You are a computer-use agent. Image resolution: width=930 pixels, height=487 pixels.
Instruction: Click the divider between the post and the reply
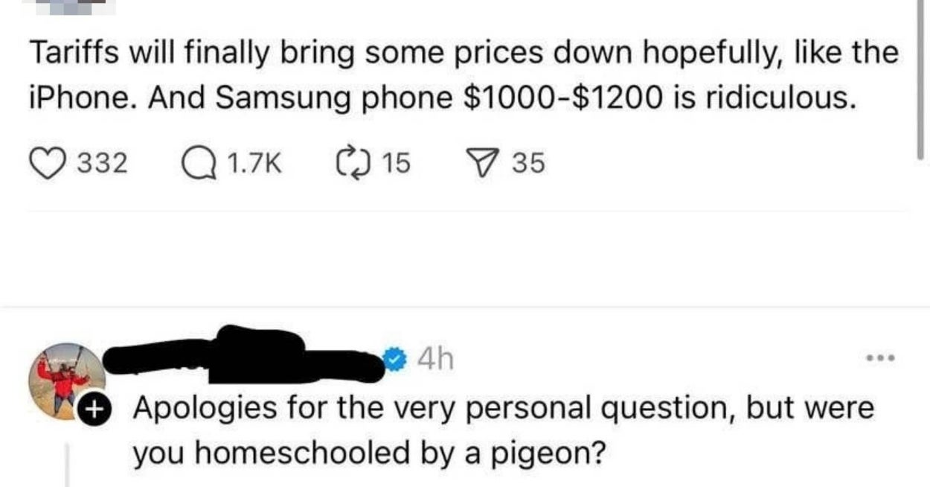point(465,306)
